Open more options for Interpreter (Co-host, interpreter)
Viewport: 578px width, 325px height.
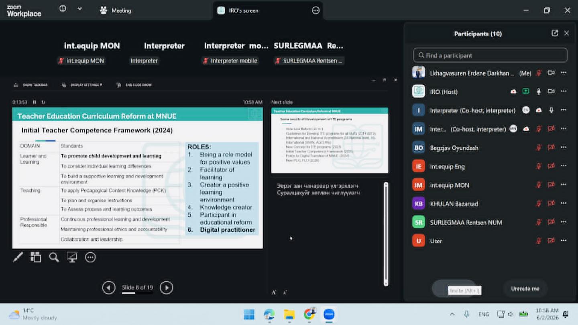click(x=564, y=110)
